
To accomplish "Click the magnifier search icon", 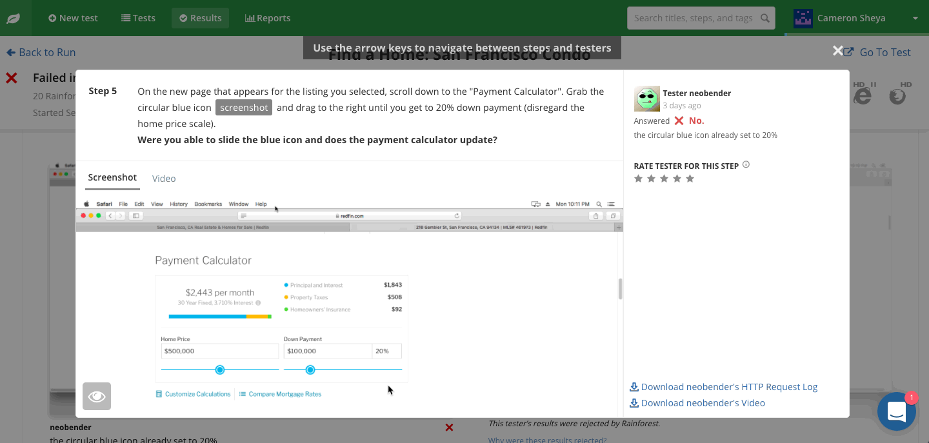I will [765, 18].
